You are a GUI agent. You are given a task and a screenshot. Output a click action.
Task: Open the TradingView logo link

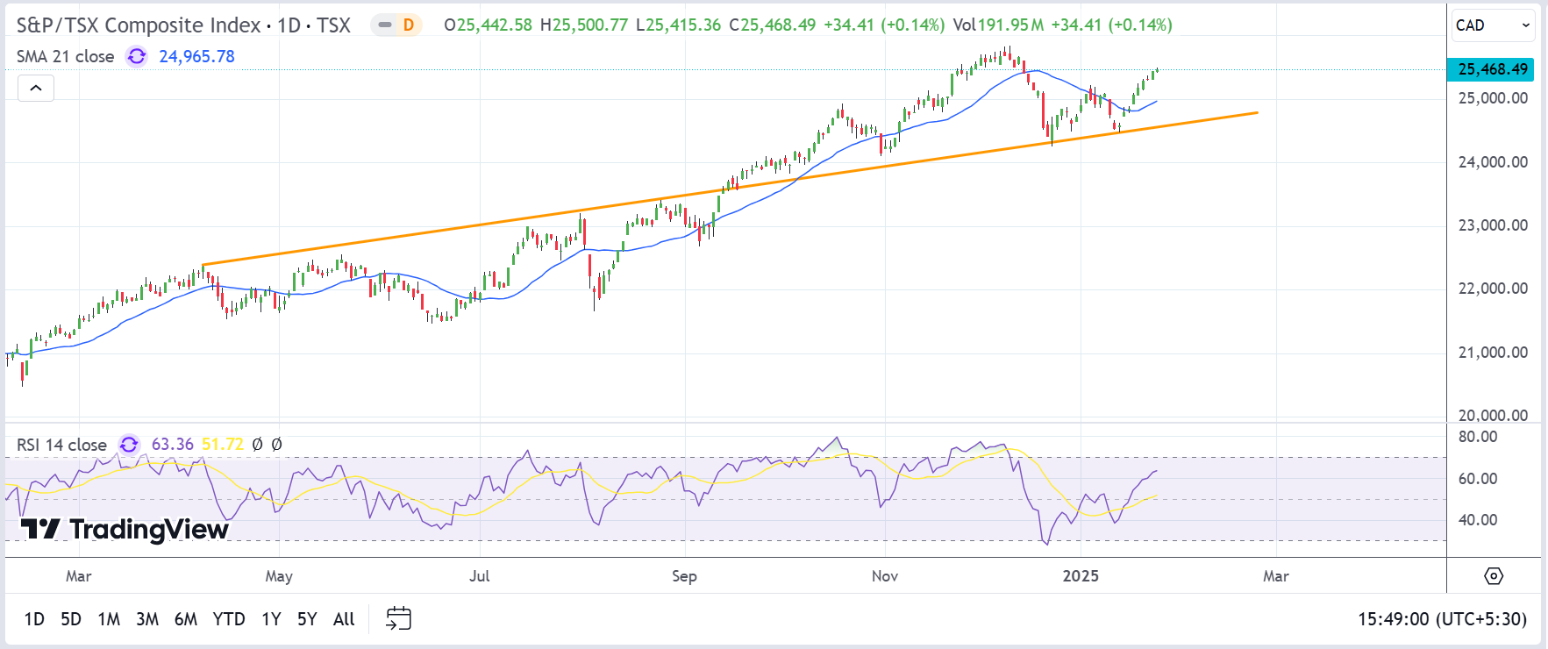(x=125, y=529)
